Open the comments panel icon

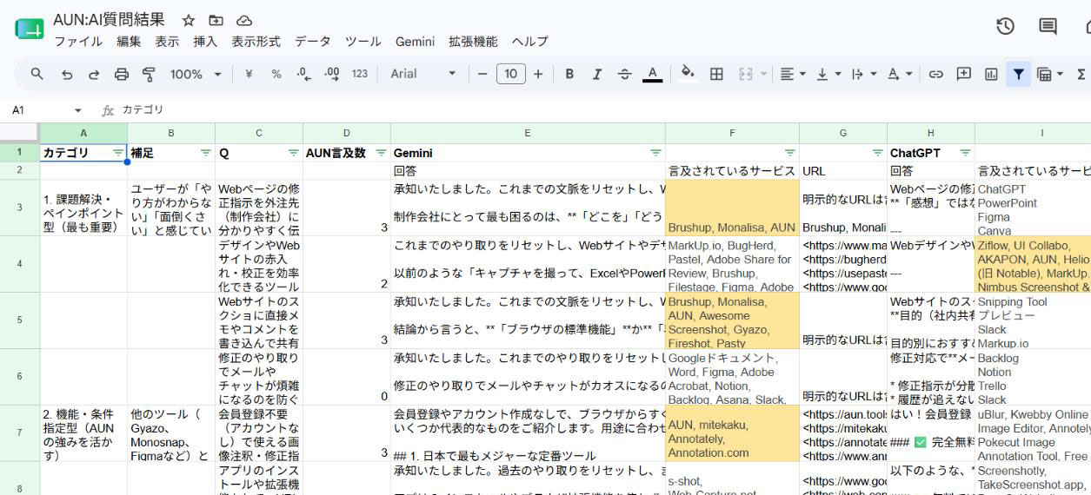pyautogui.click(x=1048, y=26)
